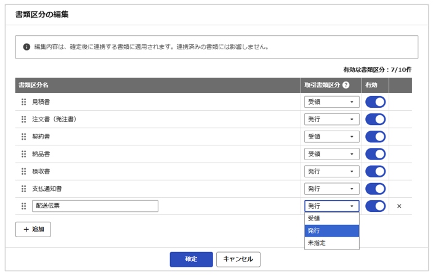
Task: Turn off 有効 switch for 納品書
Action: coord(375,154)
